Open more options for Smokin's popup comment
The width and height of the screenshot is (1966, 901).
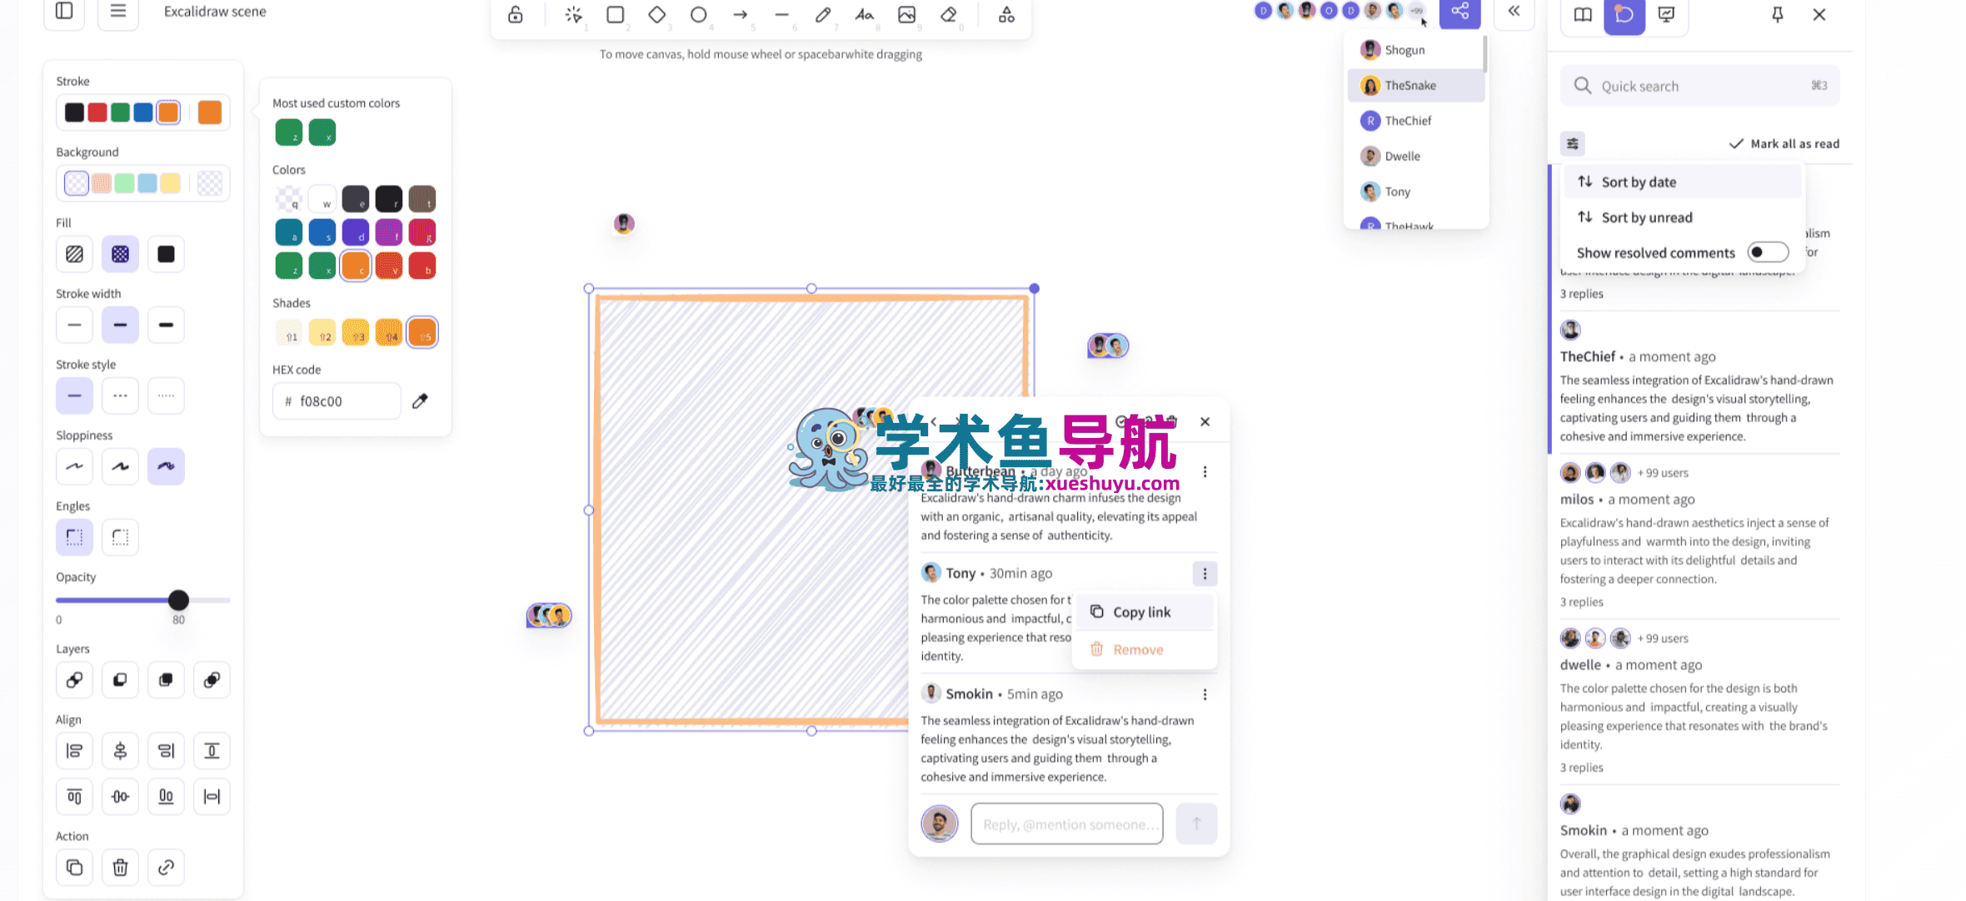1205,694
